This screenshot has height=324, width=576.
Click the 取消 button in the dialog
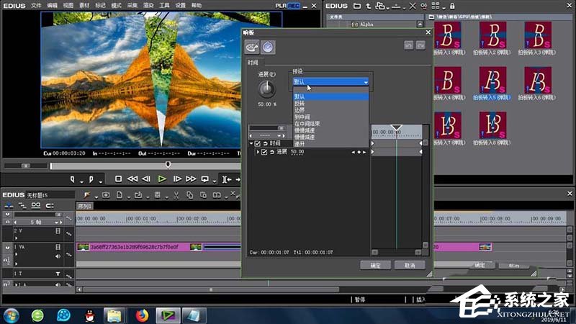tap(410, 265)
